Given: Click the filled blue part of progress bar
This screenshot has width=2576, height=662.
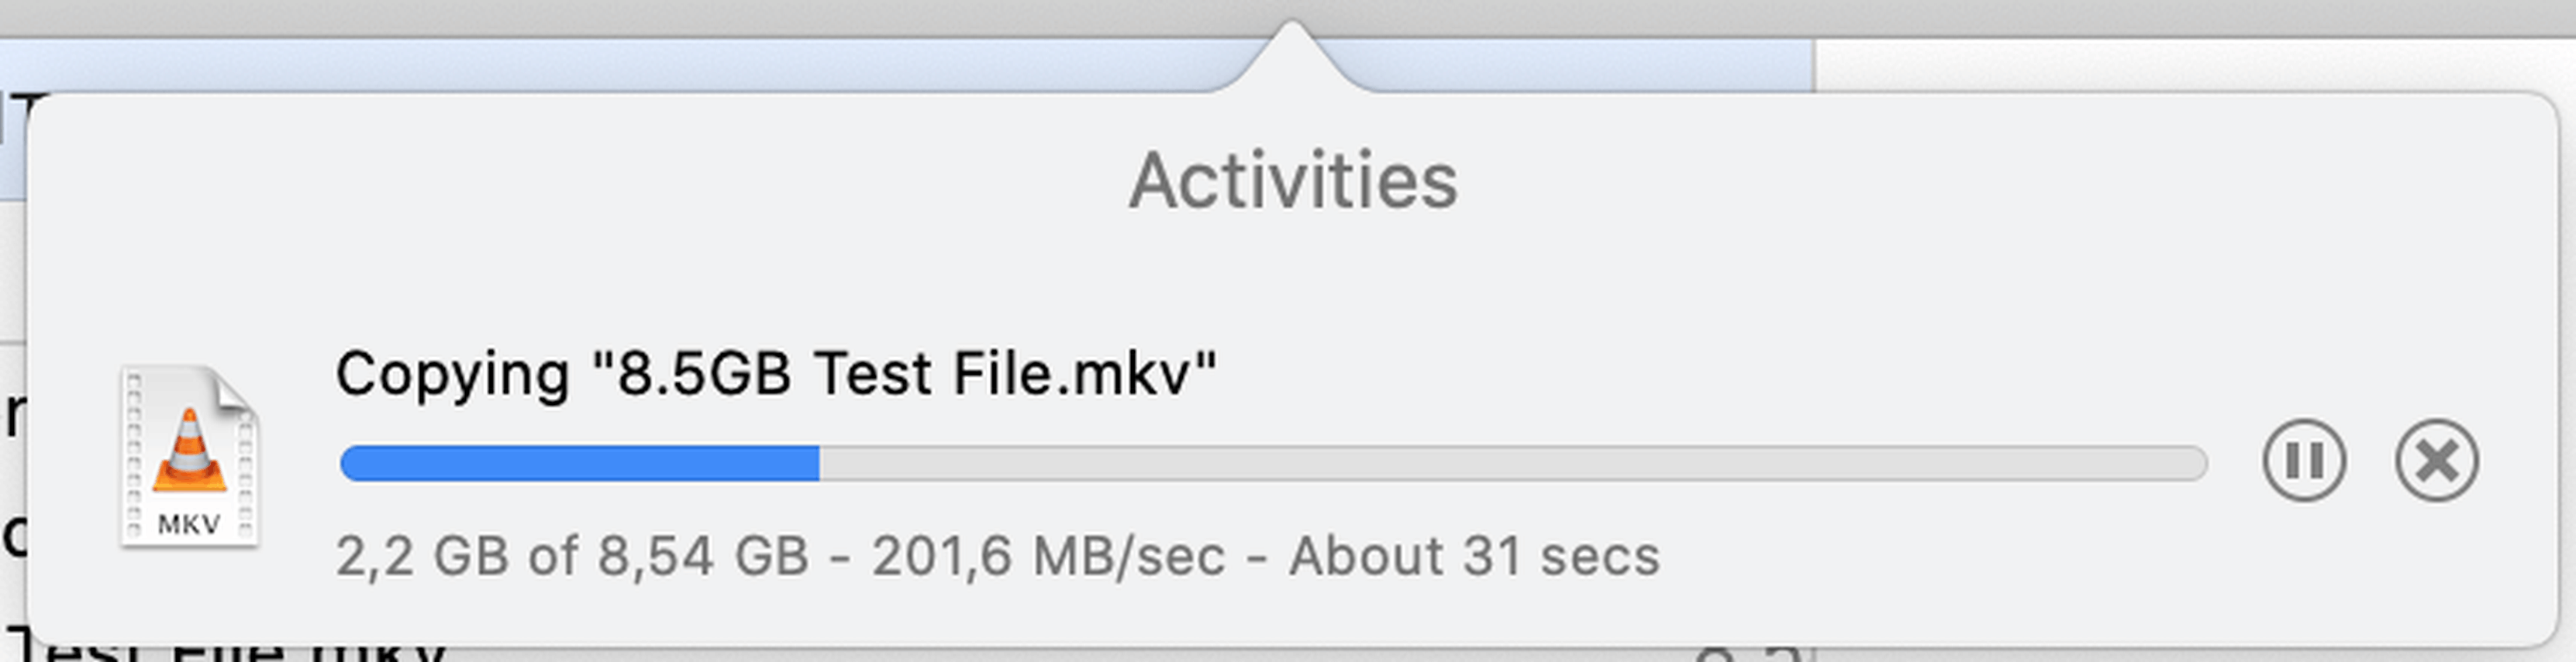Looking at the screenshot, I should 579,463.
